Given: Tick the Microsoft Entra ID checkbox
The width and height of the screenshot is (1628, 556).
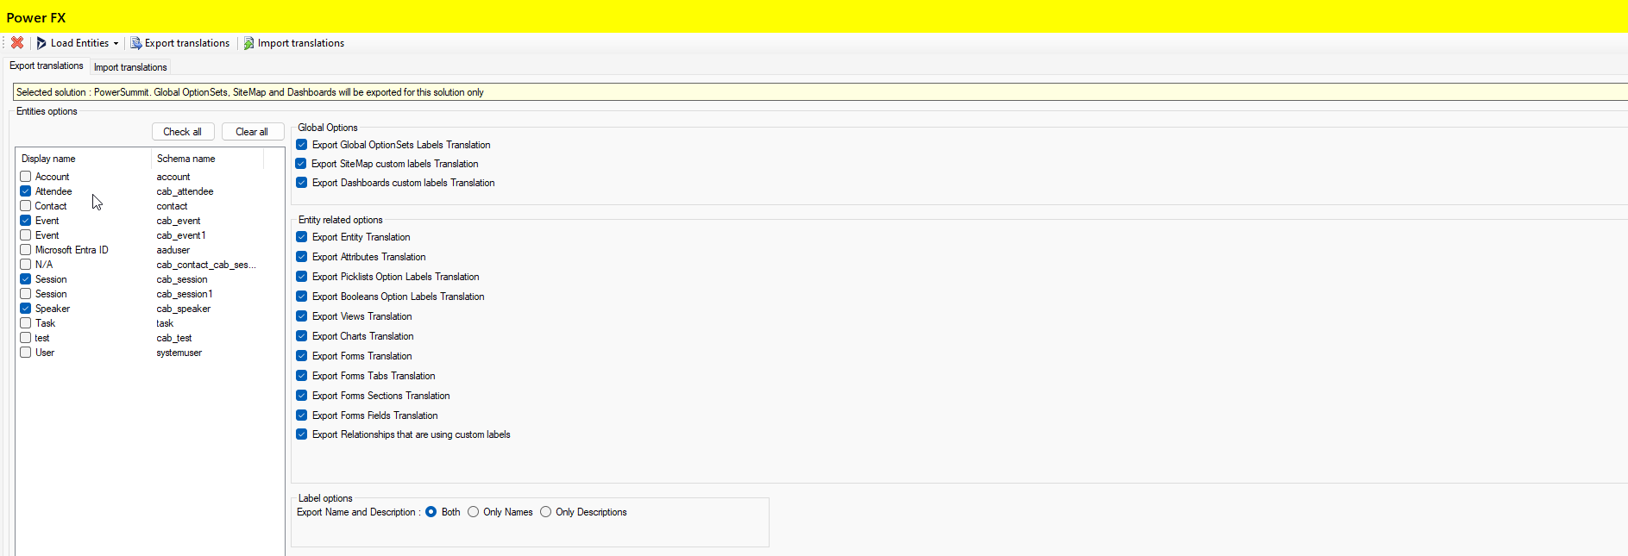Looking at the screenshot, I should click(x=26, y=250).
